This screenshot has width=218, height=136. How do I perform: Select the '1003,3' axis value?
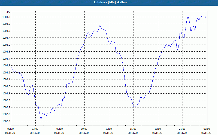tap(6, 66)
